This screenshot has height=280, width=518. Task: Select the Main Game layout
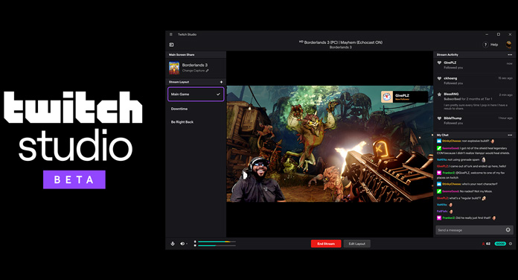[196, 95]
